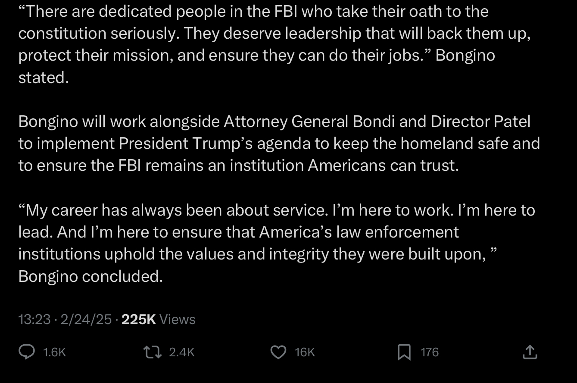
Task: Click the quote starting "My career has always"
Action: click(277, 243)
